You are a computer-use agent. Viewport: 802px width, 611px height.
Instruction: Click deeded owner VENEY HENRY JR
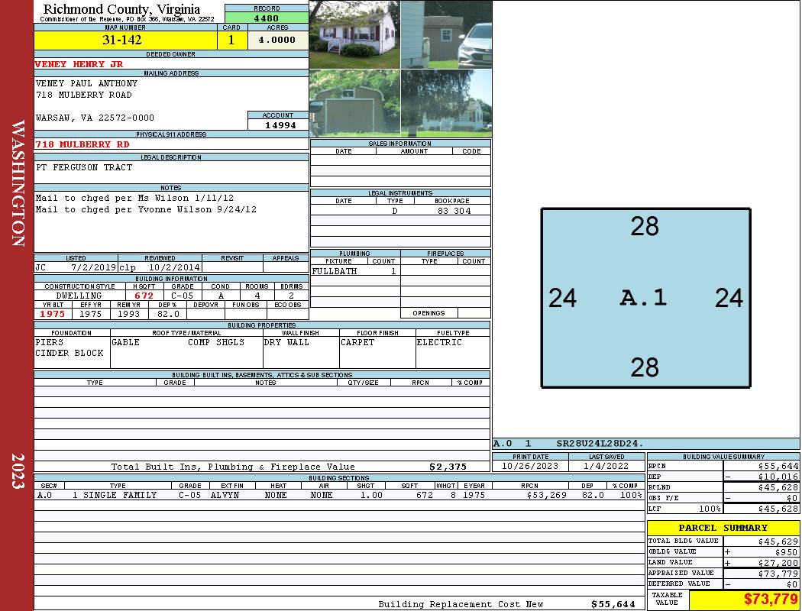[x=79, y=64]
